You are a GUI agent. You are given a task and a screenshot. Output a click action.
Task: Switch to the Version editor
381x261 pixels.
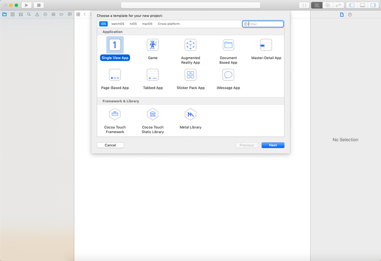coord(339,5)
